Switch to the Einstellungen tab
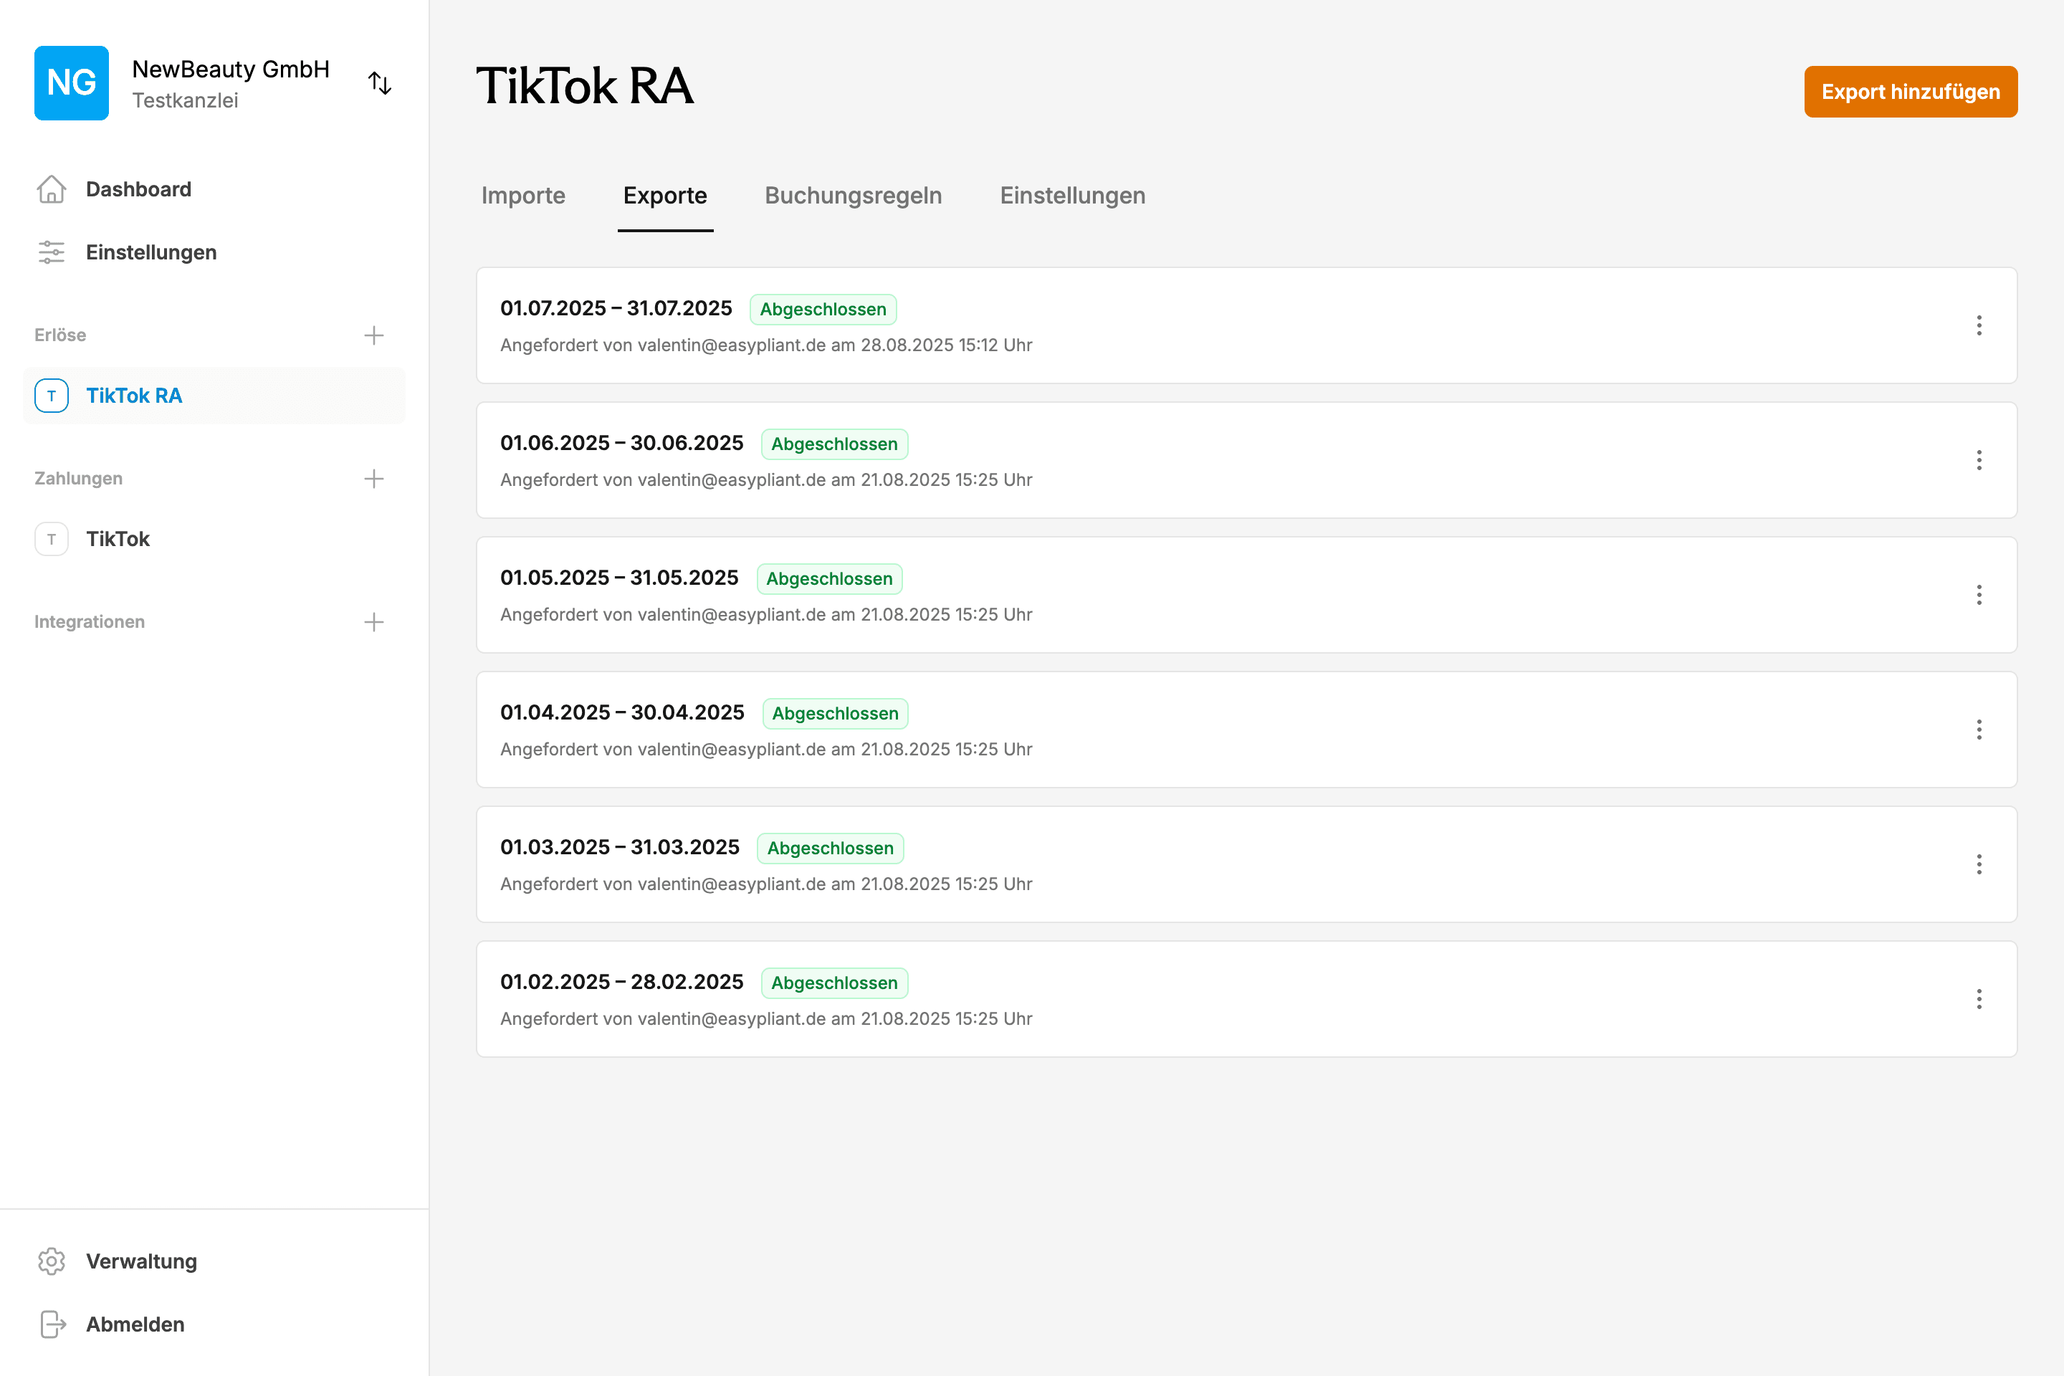The image size is (2064, 1376). tap(1072, 196)
